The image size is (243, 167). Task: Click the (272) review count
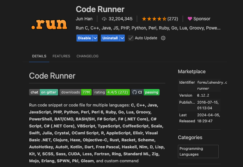coord(173,19)
